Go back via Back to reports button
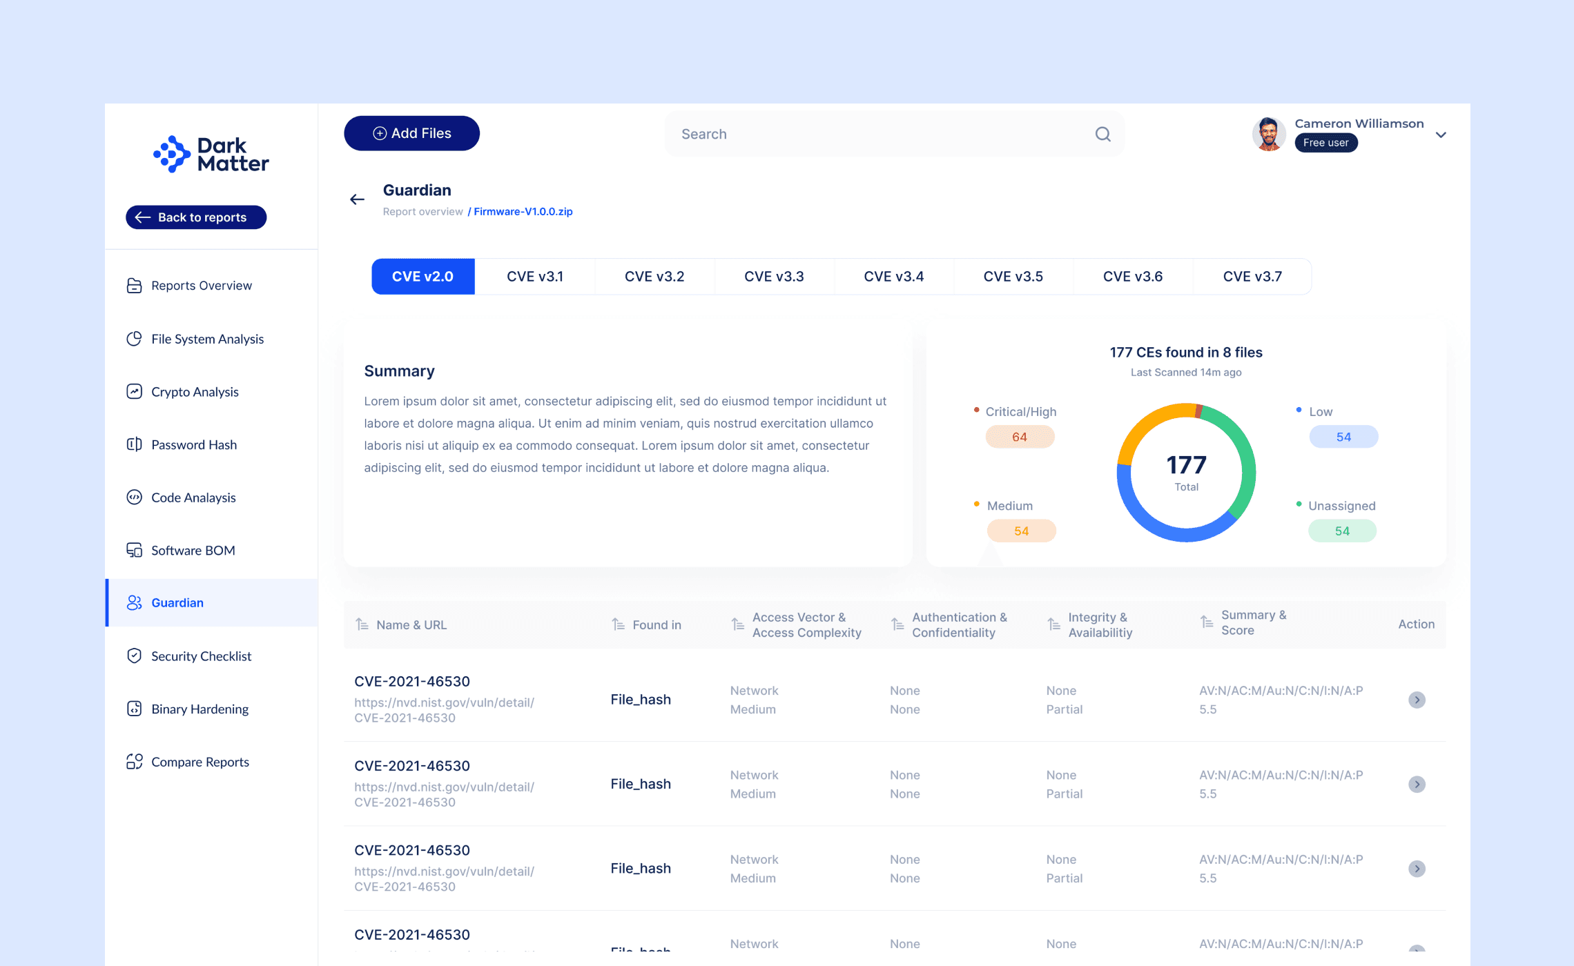The height and width of the screenshot is (966, 1574). coord(196,217)
